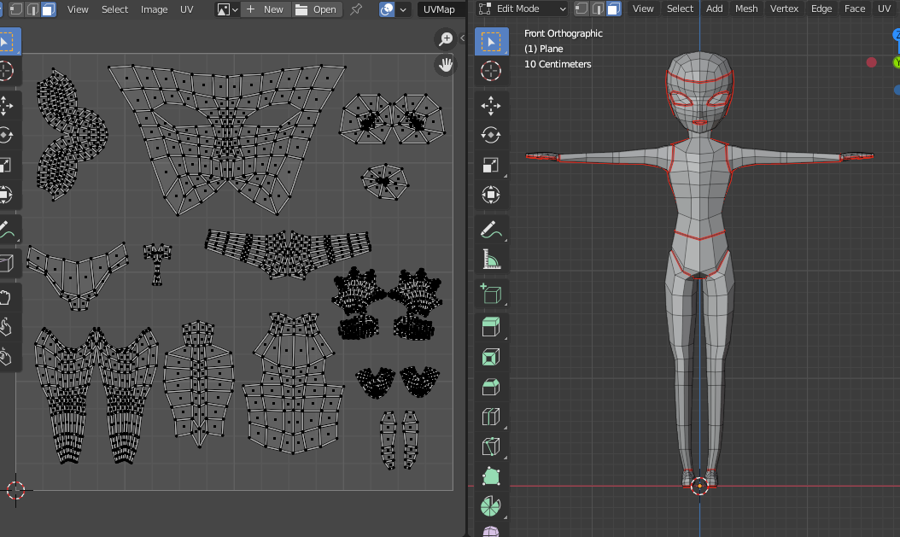Screen dimensions: 900x537
Task: Select the Extrude Region tool
Action: point(490,326)
